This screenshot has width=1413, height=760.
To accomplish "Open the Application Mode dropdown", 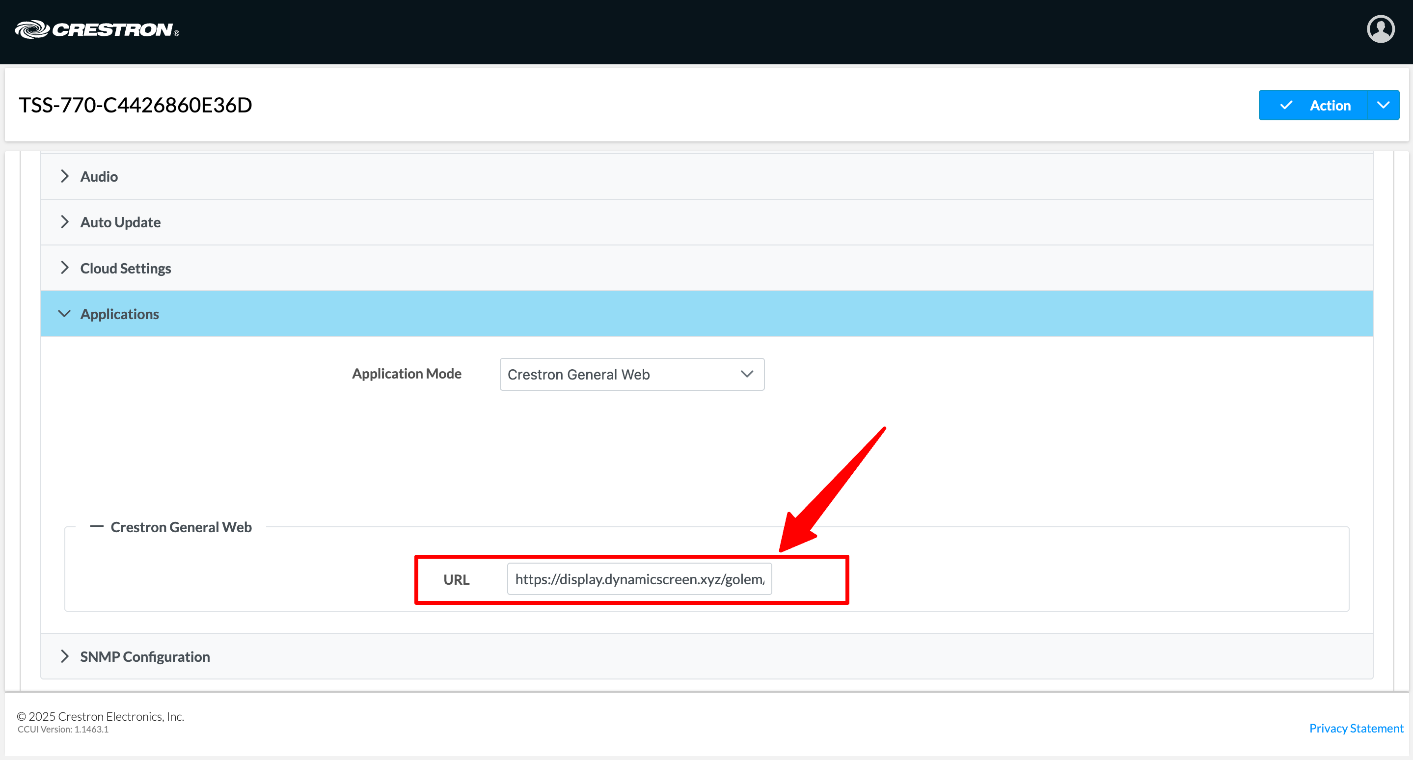I will [x=632, y=375].
